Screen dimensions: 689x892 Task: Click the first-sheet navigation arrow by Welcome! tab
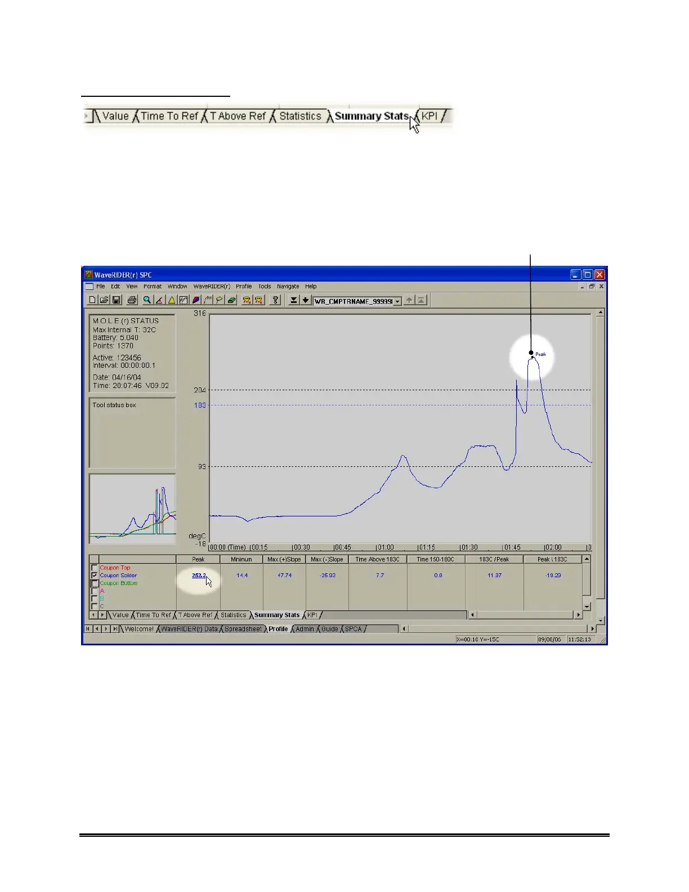point(88,629)
